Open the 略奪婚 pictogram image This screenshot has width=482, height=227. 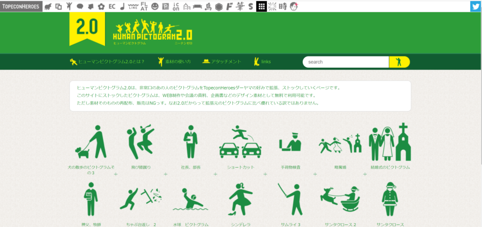340,143
